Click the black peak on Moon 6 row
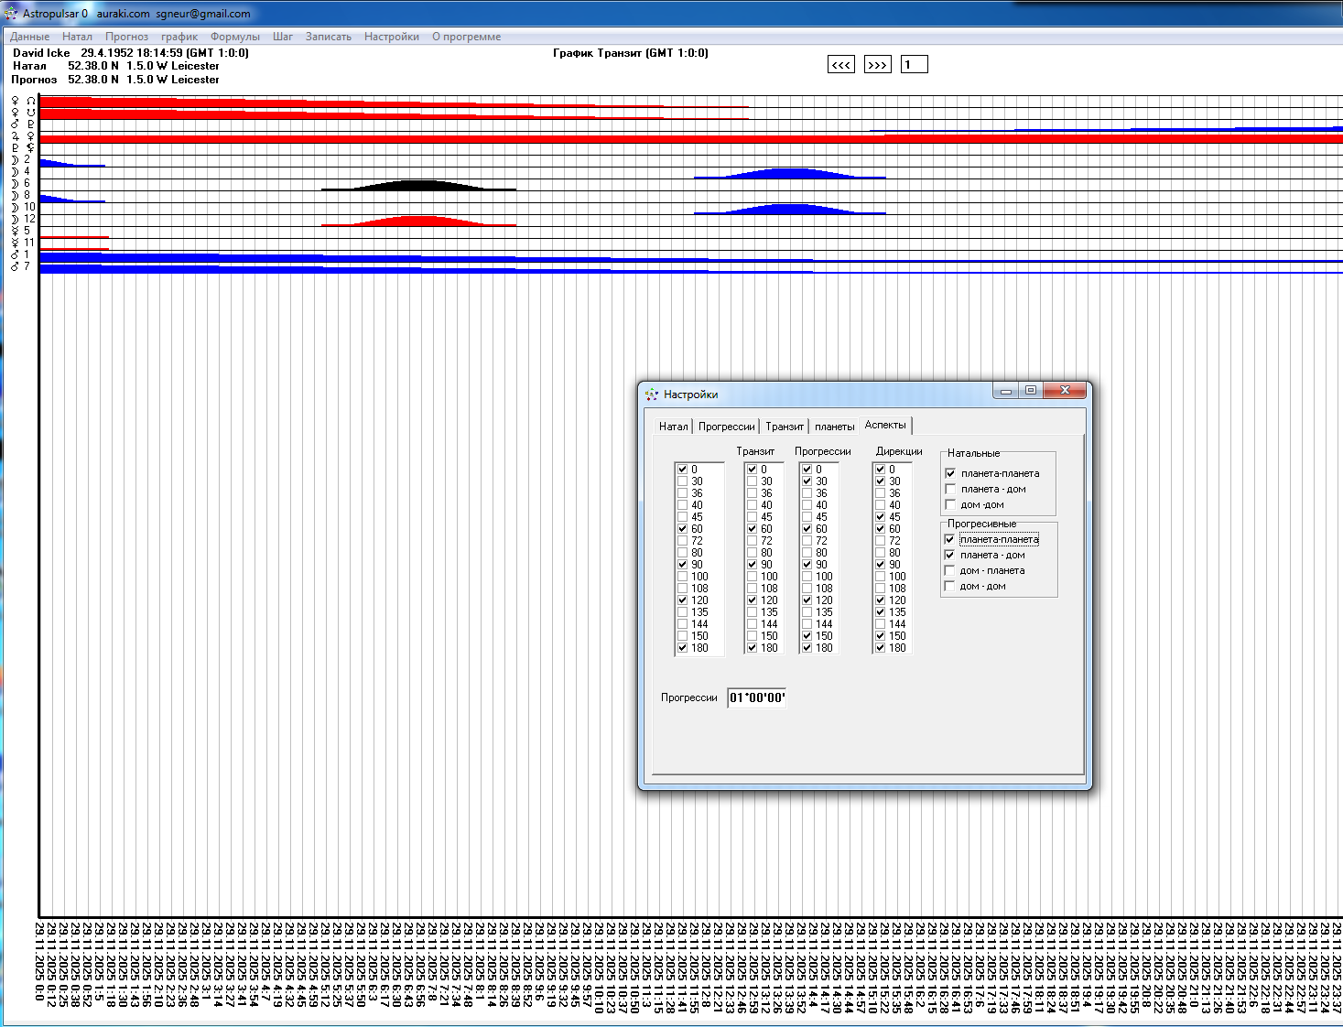 417,185
